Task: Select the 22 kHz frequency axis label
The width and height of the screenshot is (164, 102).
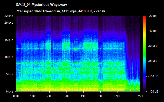Action: coord(9,16)
